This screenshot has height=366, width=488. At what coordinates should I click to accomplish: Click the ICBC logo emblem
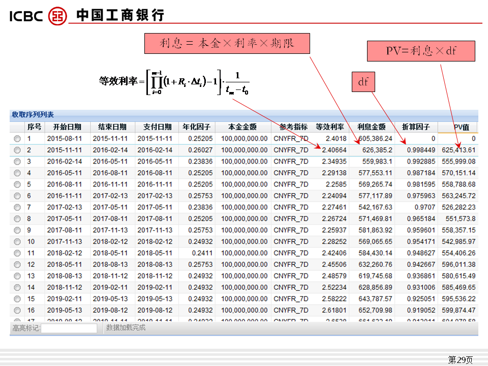pyautogui.click(x=57, y=15)
